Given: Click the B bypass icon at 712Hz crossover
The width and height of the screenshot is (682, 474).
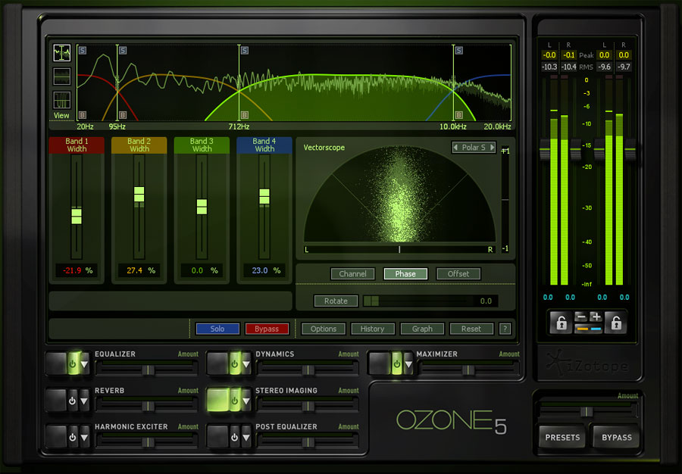Looking at the screenshot, I should pos(244,112).
